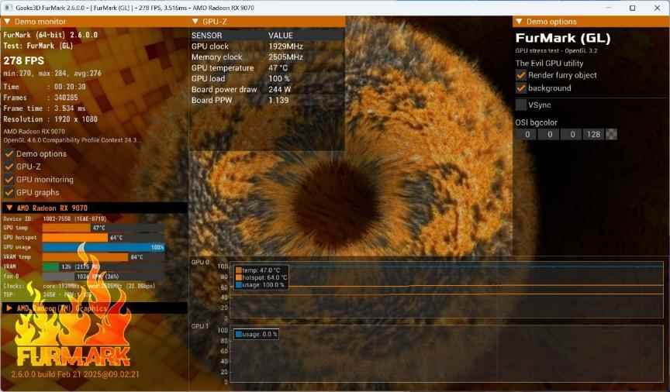The height and width of the screenshot is (392, 670).
Task: Click the OSI bgcolor blue value field
Action: [x=572, y=134]
